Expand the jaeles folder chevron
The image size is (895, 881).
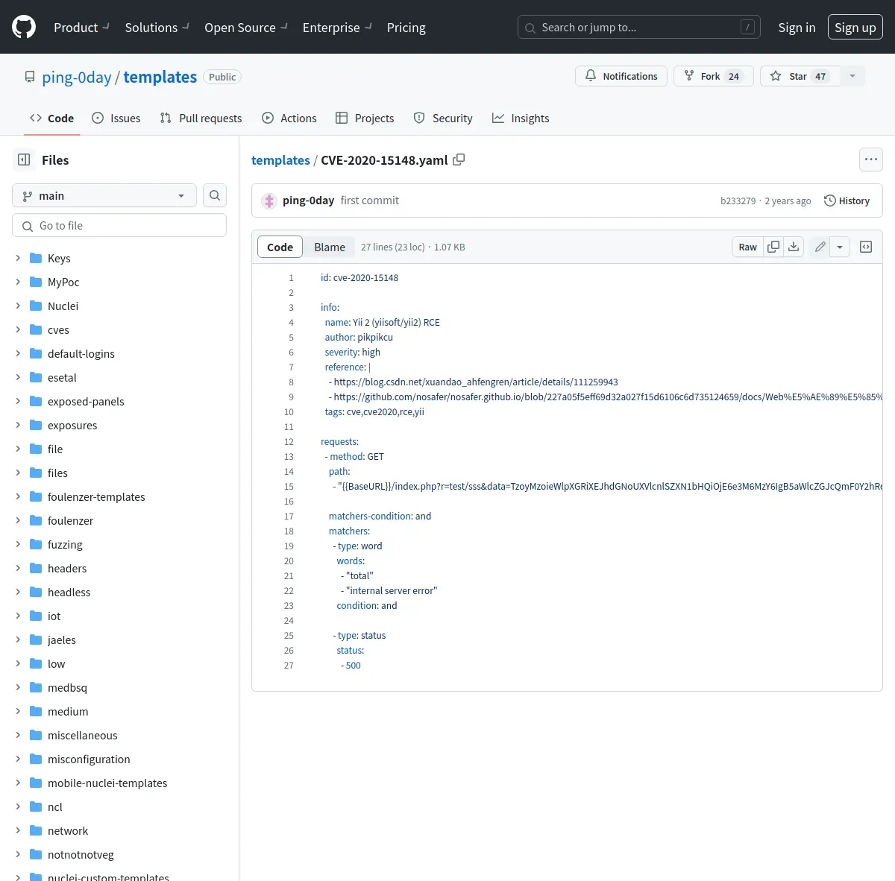click(18, 640)
